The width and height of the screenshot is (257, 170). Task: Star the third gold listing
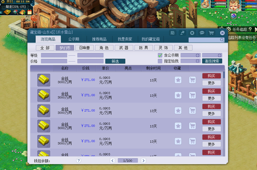(x=178, y=111)
